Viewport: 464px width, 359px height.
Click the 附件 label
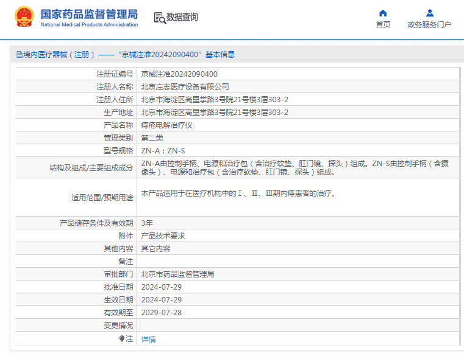click(x=126, y=236)
